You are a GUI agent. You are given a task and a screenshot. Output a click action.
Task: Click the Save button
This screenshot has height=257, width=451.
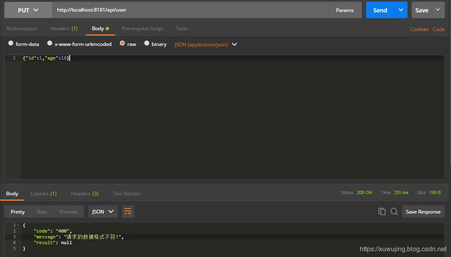pyautogui.click(x=422, y=10)
